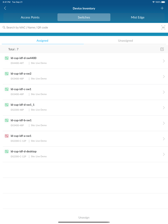The height and width of the screenshot is (224, 168).
Task: Click green switch icon for ld-cup-idf-a-sw2
Action: [x=7, y=73]
